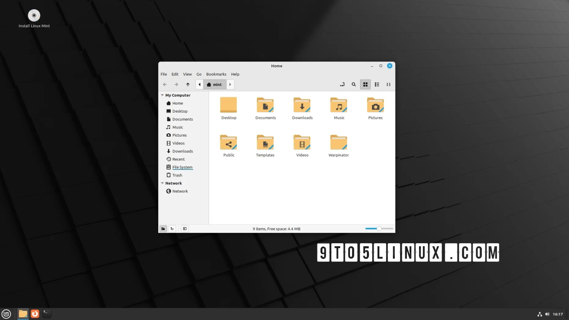Select Pictures in the sidebar
This screenshot has height=320, width=569.
pos(184,135)
